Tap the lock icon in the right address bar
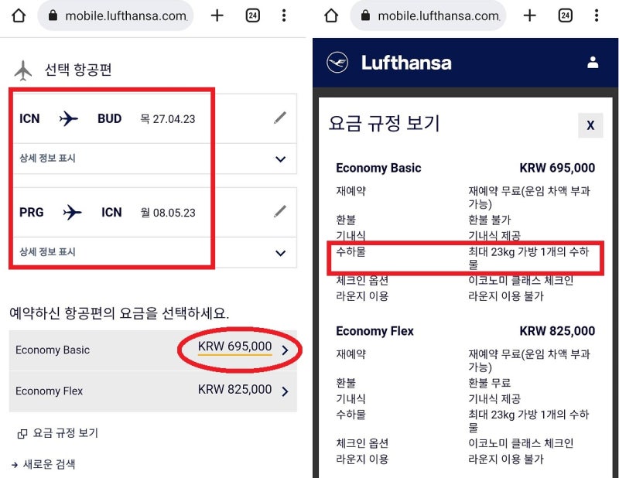Viewport: 619px width, 478px height. 365,15
